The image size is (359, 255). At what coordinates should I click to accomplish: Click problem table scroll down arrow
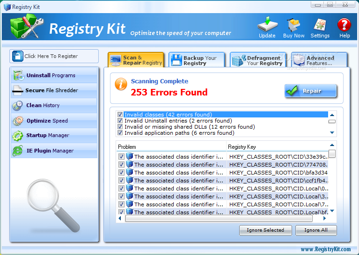332,211
